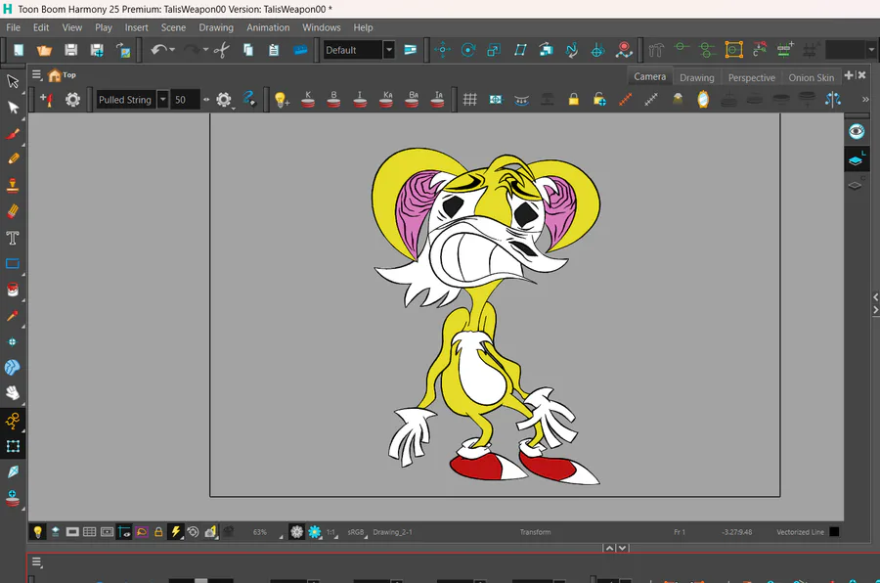Click the New Scene icon
The height and width of the screenshot is (583, 880).
click(19, 50)
